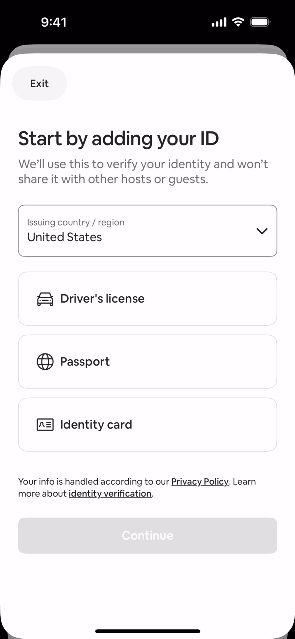Viewport: 295px width, 639px height.
Task: Pick the Identity card option
Action: pos(147,424)
